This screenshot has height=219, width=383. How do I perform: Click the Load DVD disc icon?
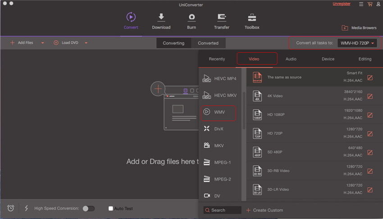[x=56, y=43]
